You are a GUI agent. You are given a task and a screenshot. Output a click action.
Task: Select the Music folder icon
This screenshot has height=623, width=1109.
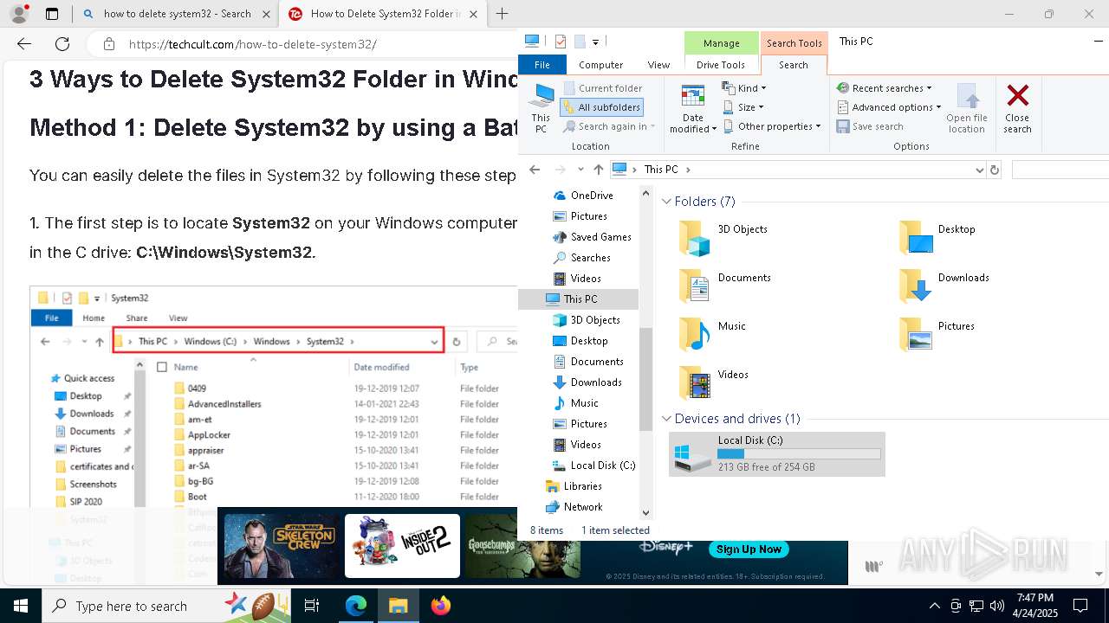click(694, 334)
